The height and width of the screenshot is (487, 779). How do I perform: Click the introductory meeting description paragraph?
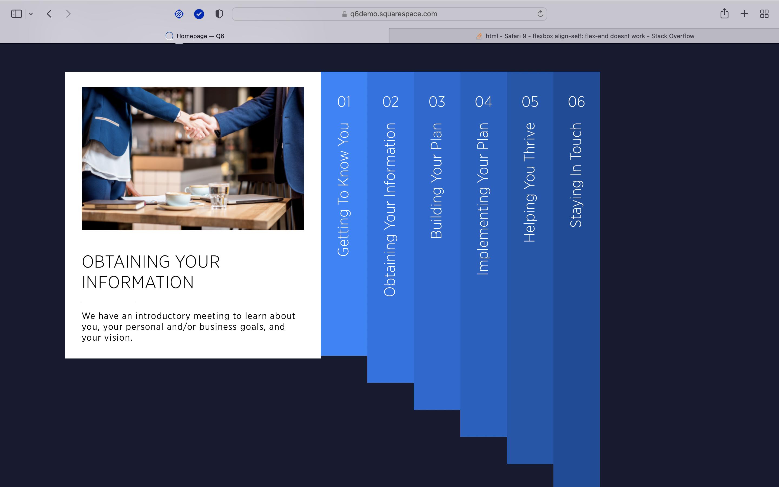click(189, 327)
